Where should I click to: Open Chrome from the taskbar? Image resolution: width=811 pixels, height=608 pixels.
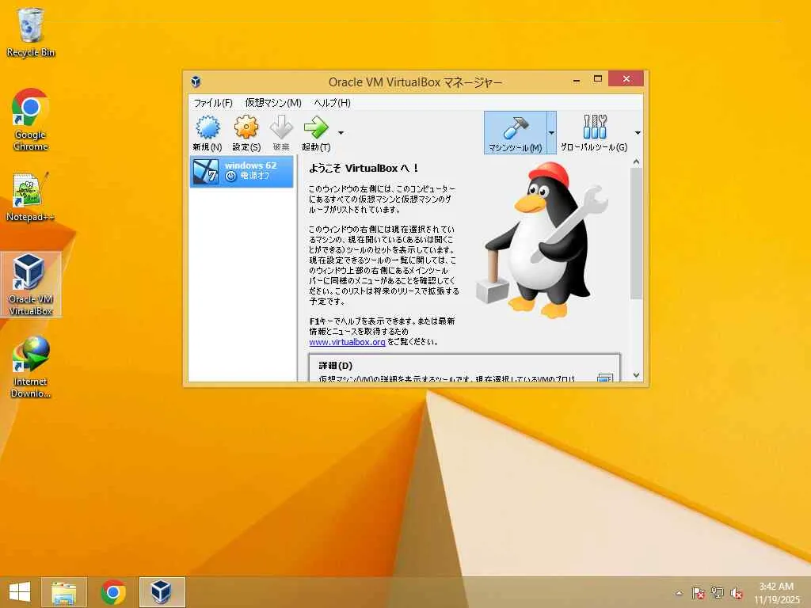pyautogui.click(x=113, y=592)
